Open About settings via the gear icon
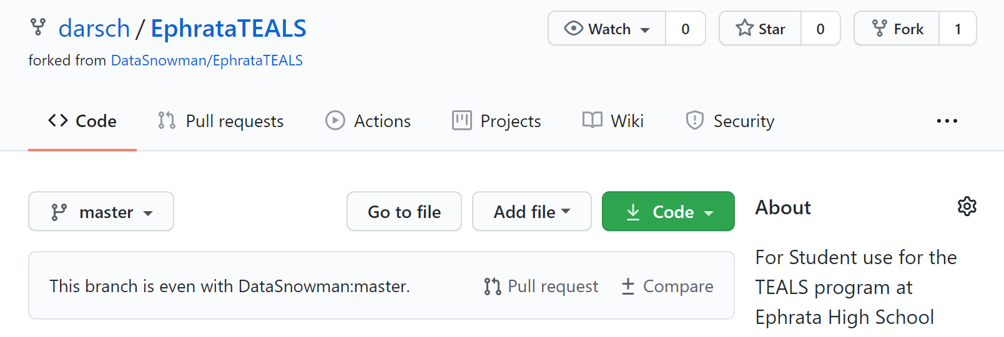1004x337 pixels. coord(967,207)
